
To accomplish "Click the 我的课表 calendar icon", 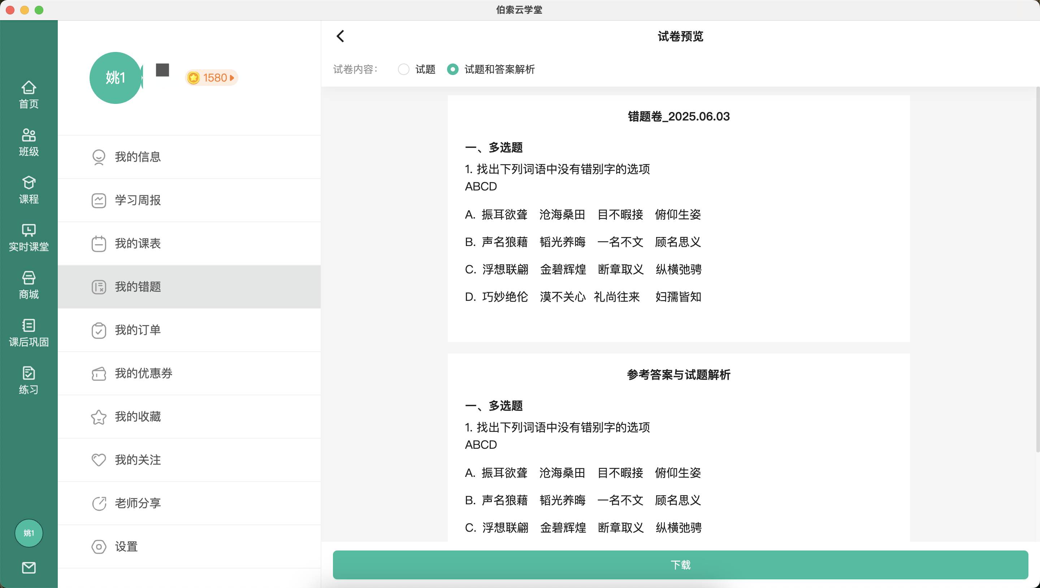I will point(99,243).
